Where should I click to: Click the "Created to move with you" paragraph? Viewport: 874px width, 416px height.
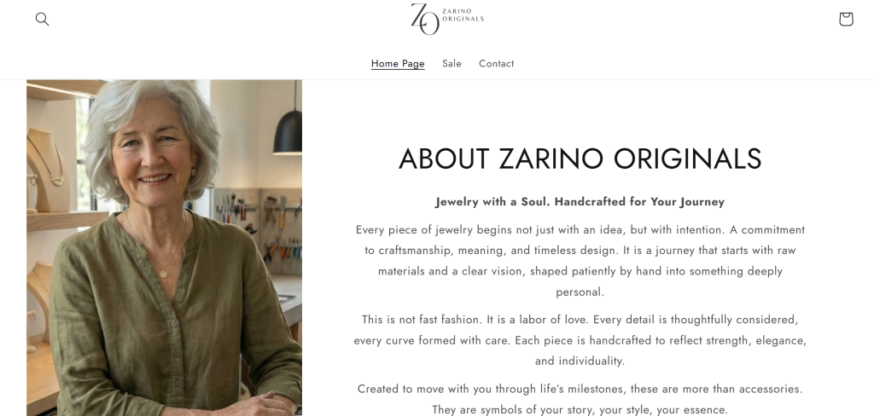580,399
